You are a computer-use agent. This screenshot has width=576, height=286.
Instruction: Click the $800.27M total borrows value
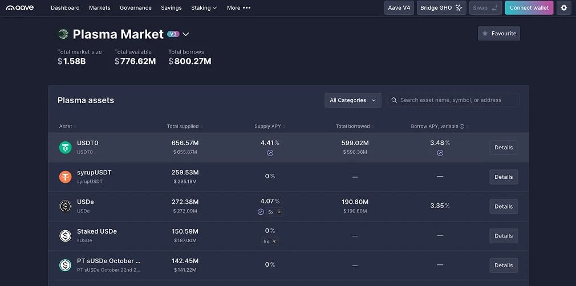pos(190,62)
